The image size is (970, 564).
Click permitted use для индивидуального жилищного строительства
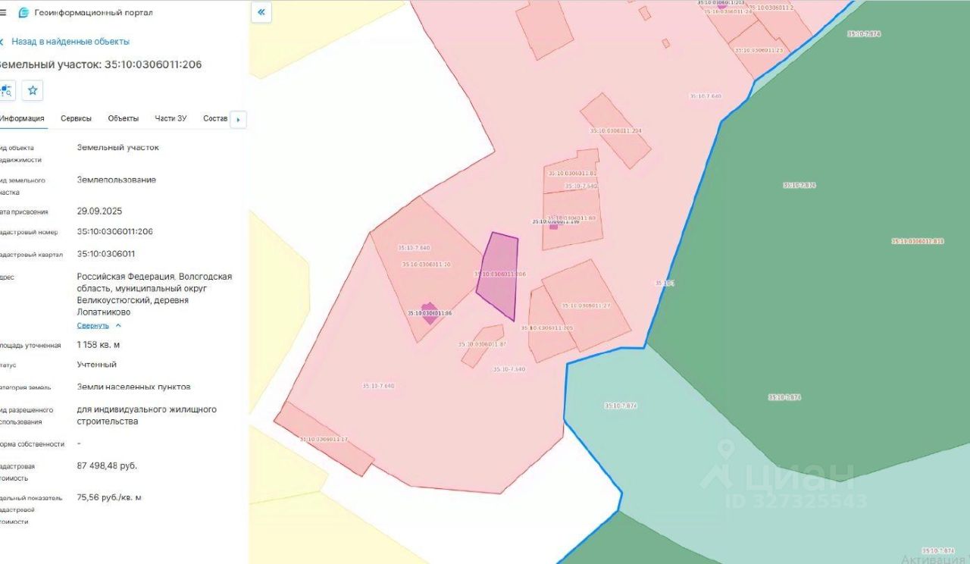(x=147, y=415)
